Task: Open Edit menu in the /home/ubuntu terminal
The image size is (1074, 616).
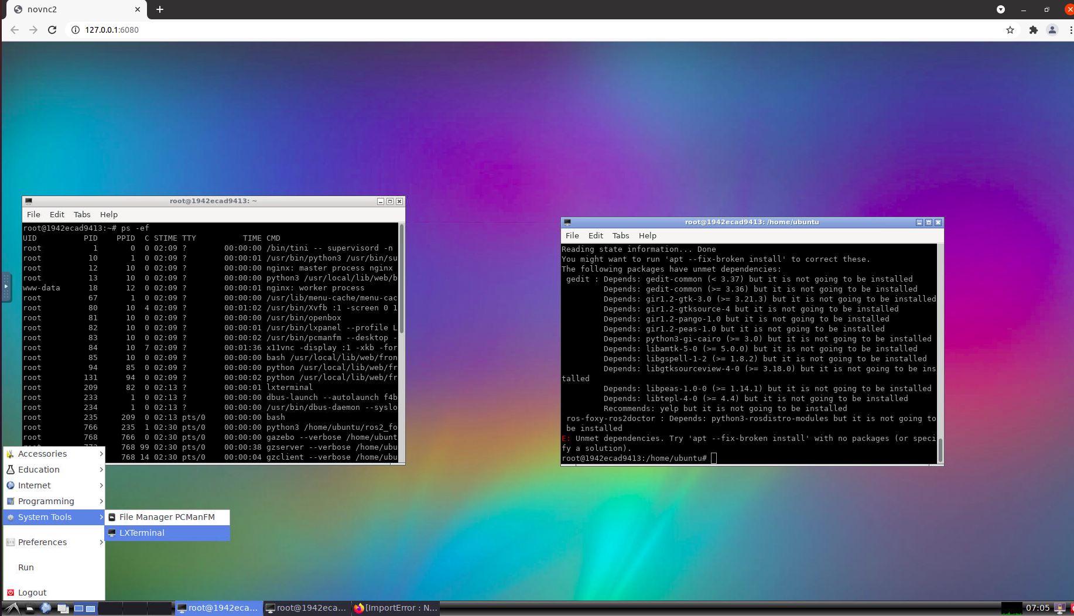Action: click(x=596, y=236)
